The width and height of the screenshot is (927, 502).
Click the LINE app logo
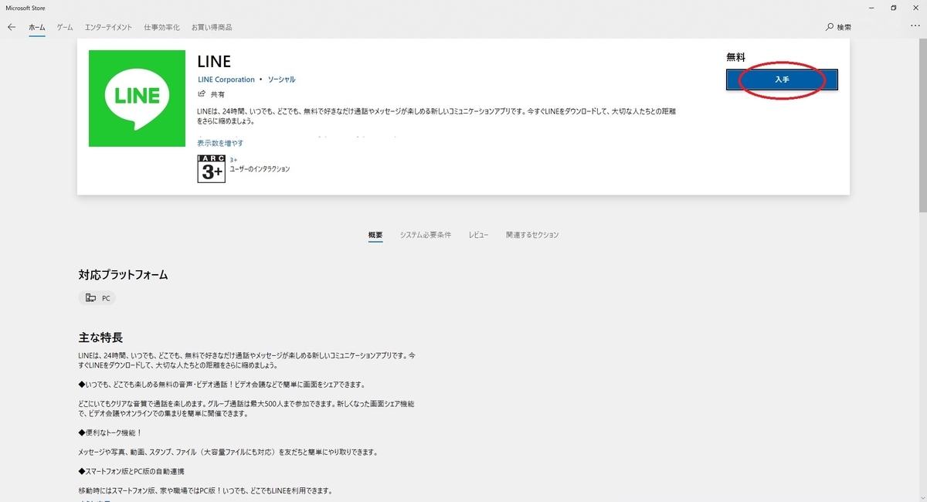coord(137,98)
